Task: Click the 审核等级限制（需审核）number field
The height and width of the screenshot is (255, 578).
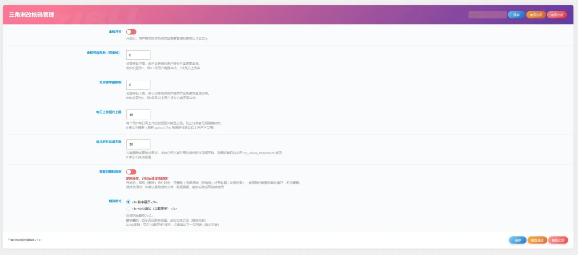Action: (138, 55)
